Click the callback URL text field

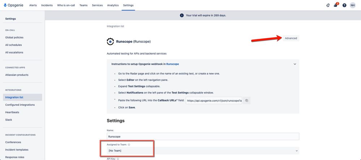click(214, 101)
